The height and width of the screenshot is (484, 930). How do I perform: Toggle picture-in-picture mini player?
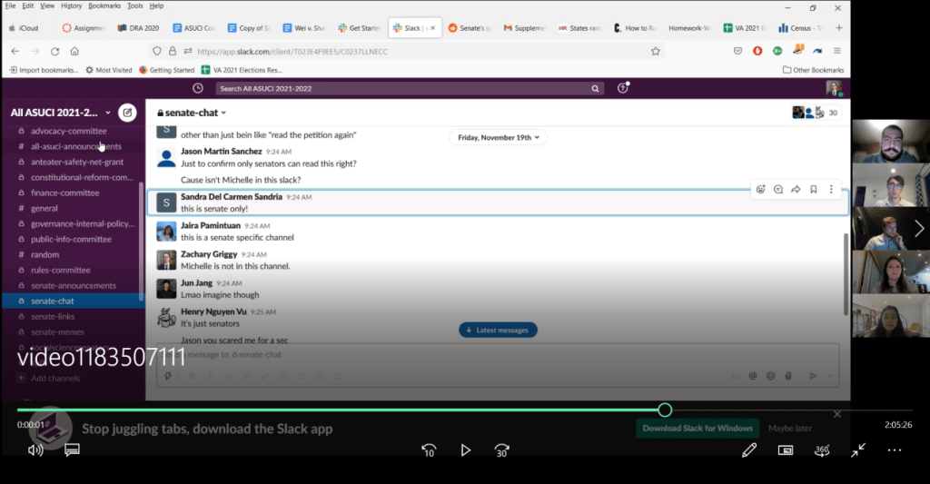(x=786, y=449)
